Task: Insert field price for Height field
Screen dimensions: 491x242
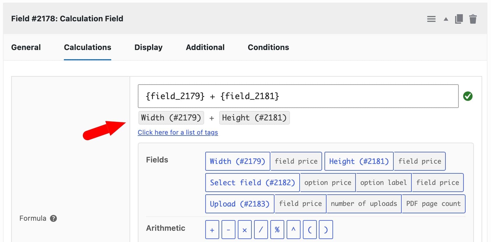Action: point(420,161)
